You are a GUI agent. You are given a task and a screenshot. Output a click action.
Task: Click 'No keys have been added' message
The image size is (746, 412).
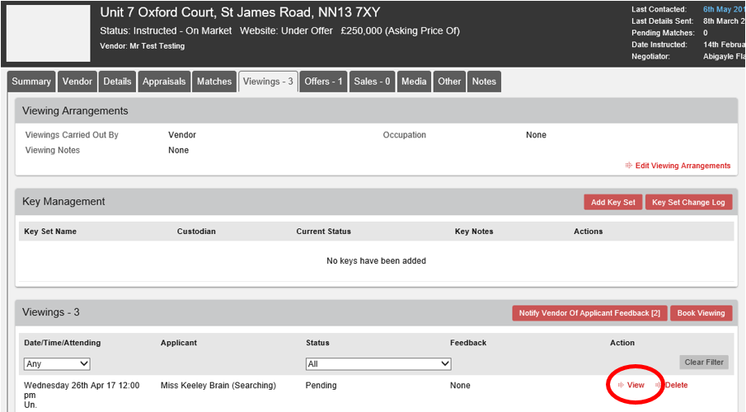(x=377, y=260)
